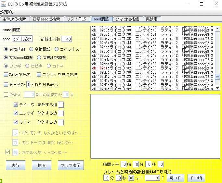Maximize the window
Viewport: 222px width, 183px height.
click(202, 4)
